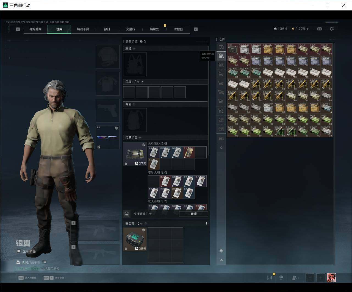Select primary weapon slot 1
The width and height of the screenshot is (352, 292).
(x=95, y=230)
